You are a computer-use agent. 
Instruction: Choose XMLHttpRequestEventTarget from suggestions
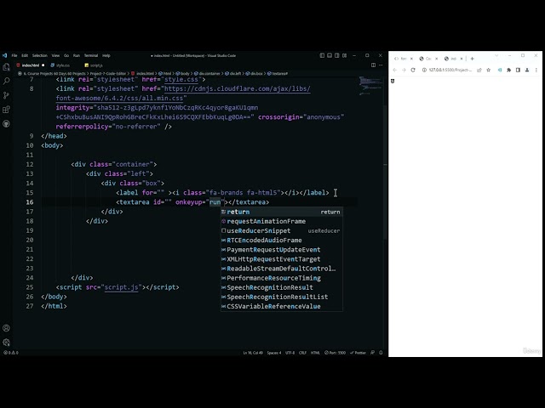coord(282,259)
